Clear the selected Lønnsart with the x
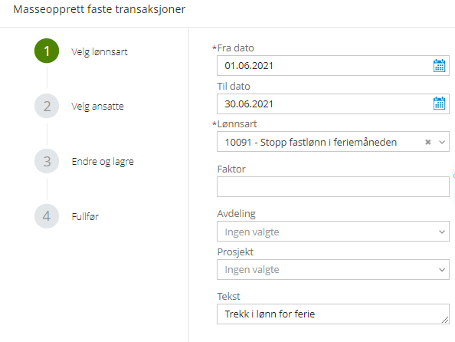This screenshot has width=455, height=342. 427,142
